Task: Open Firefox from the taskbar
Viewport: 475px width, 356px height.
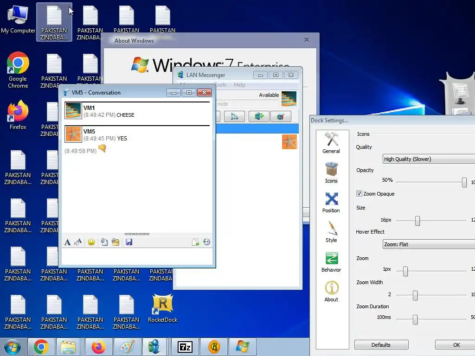Action: point(98,347)
